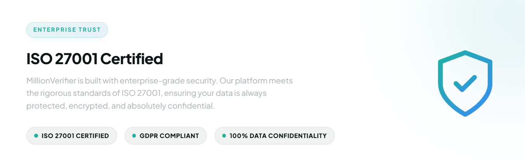Select the ENTERPRISE TRUST badge
Image resolution: width=525 pixels, height=167 pixels.
67,30
